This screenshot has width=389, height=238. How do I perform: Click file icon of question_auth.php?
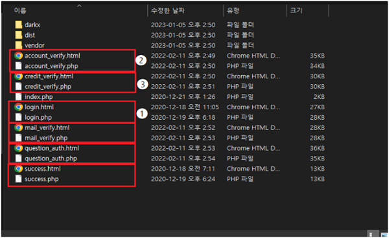tap(18, 158)
